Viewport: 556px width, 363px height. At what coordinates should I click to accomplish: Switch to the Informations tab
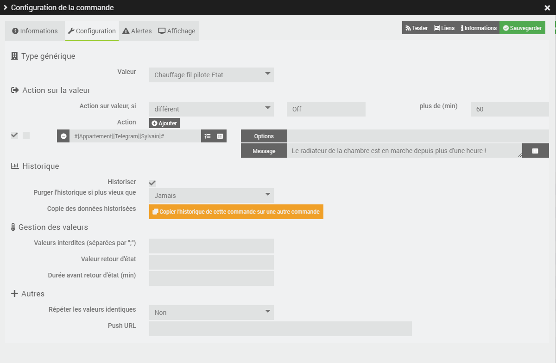pyautogui.click(x=35, y=31)
